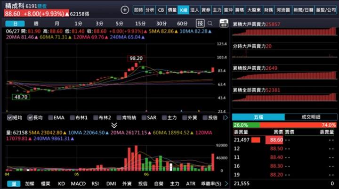Switch to the 成交明細 tab
The height and width of the screenshot is (189, 339).
311,117
